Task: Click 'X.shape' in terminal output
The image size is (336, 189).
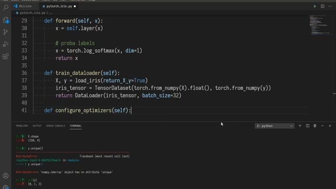Action: click(33, 136)
